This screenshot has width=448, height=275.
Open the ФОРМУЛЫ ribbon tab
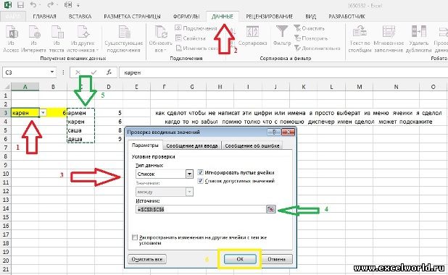point(186,17)
